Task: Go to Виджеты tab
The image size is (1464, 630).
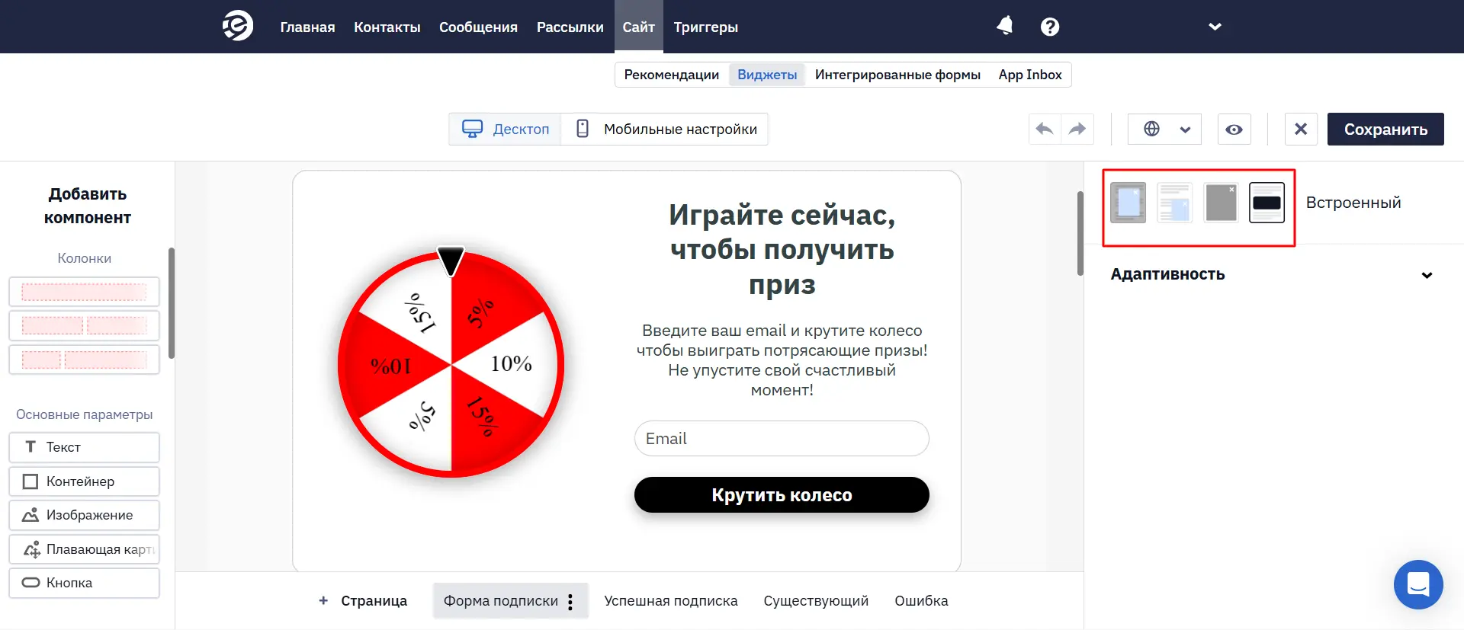Action: pos(767,75)
